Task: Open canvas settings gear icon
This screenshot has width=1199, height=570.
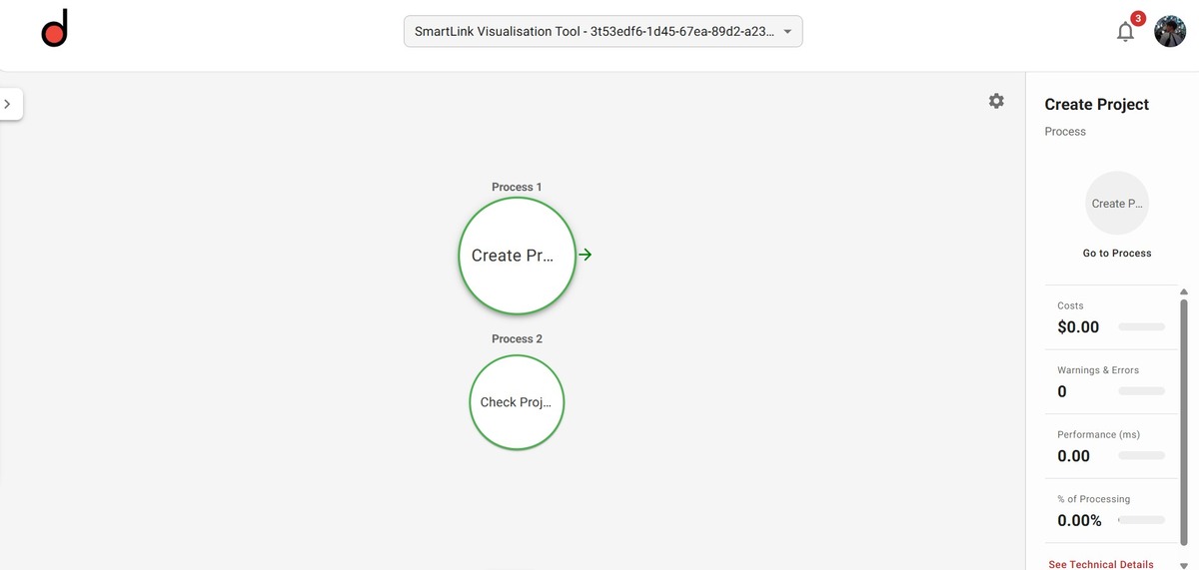Action: tap(996, 101)
